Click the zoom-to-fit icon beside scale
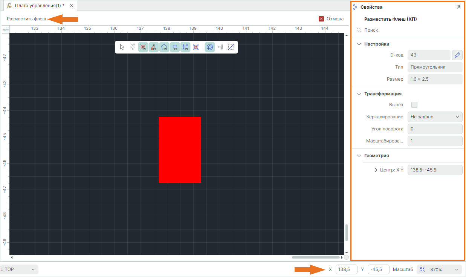Viewport: 466px width, 277px height. (422, 269)
